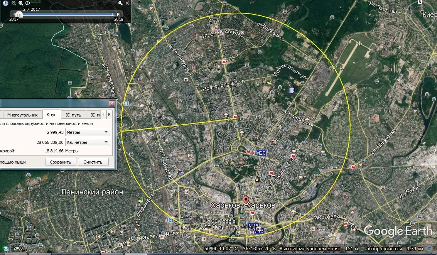
Task: Switch to the Многоугольник tab
Action: 22,115
